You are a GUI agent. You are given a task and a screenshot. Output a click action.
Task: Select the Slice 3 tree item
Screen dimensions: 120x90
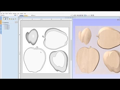[x=8, y=26]
